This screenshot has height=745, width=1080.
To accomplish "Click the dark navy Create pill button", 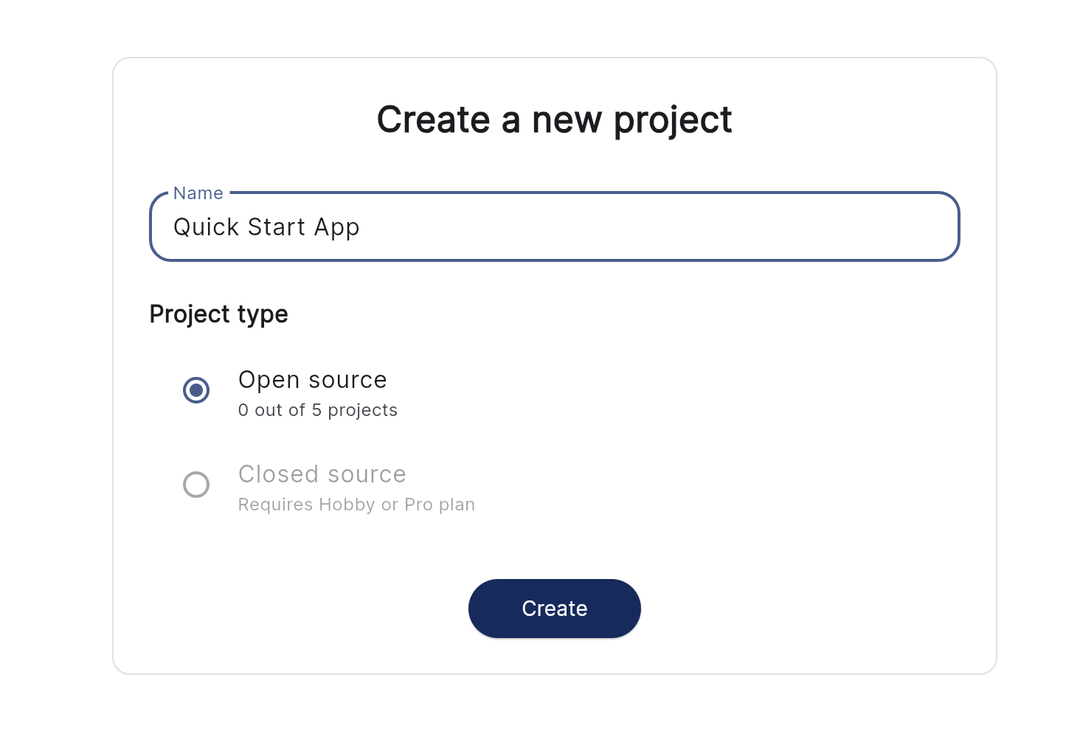I will (x=554, y=608).
